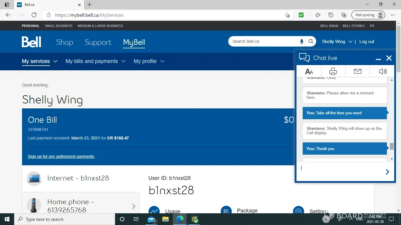This screenshot has width=401, height=225.
Task: Sign up for pre-authorized payments
Action: click(x=61, y=156)
